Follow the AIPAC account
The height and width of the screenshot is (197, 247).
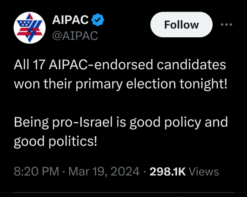(181, 25)
